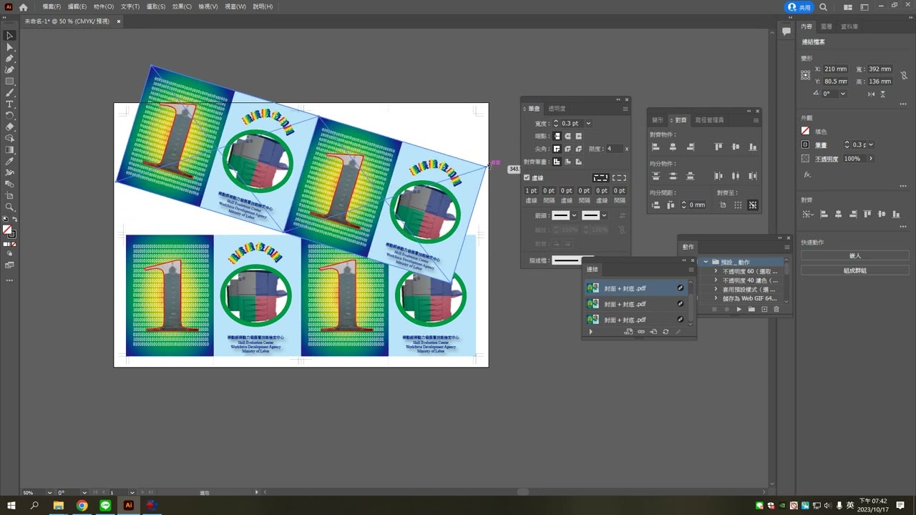
Task: Open stroke weight dropdown in Properties panel
Action: click(x=871, y=144)
